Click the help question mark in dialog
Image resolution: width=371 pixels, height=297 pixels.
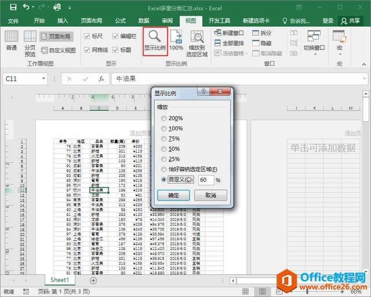click(x=203, y=91)
